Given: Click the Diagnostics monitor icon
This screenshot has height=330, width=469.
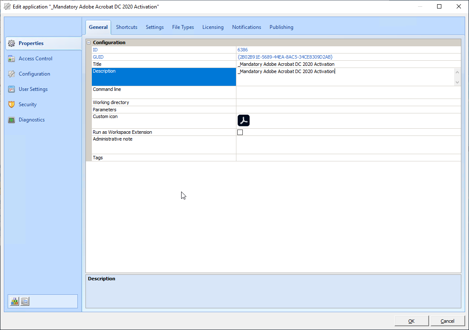Looking at the screenshot, I should (11, 120).
